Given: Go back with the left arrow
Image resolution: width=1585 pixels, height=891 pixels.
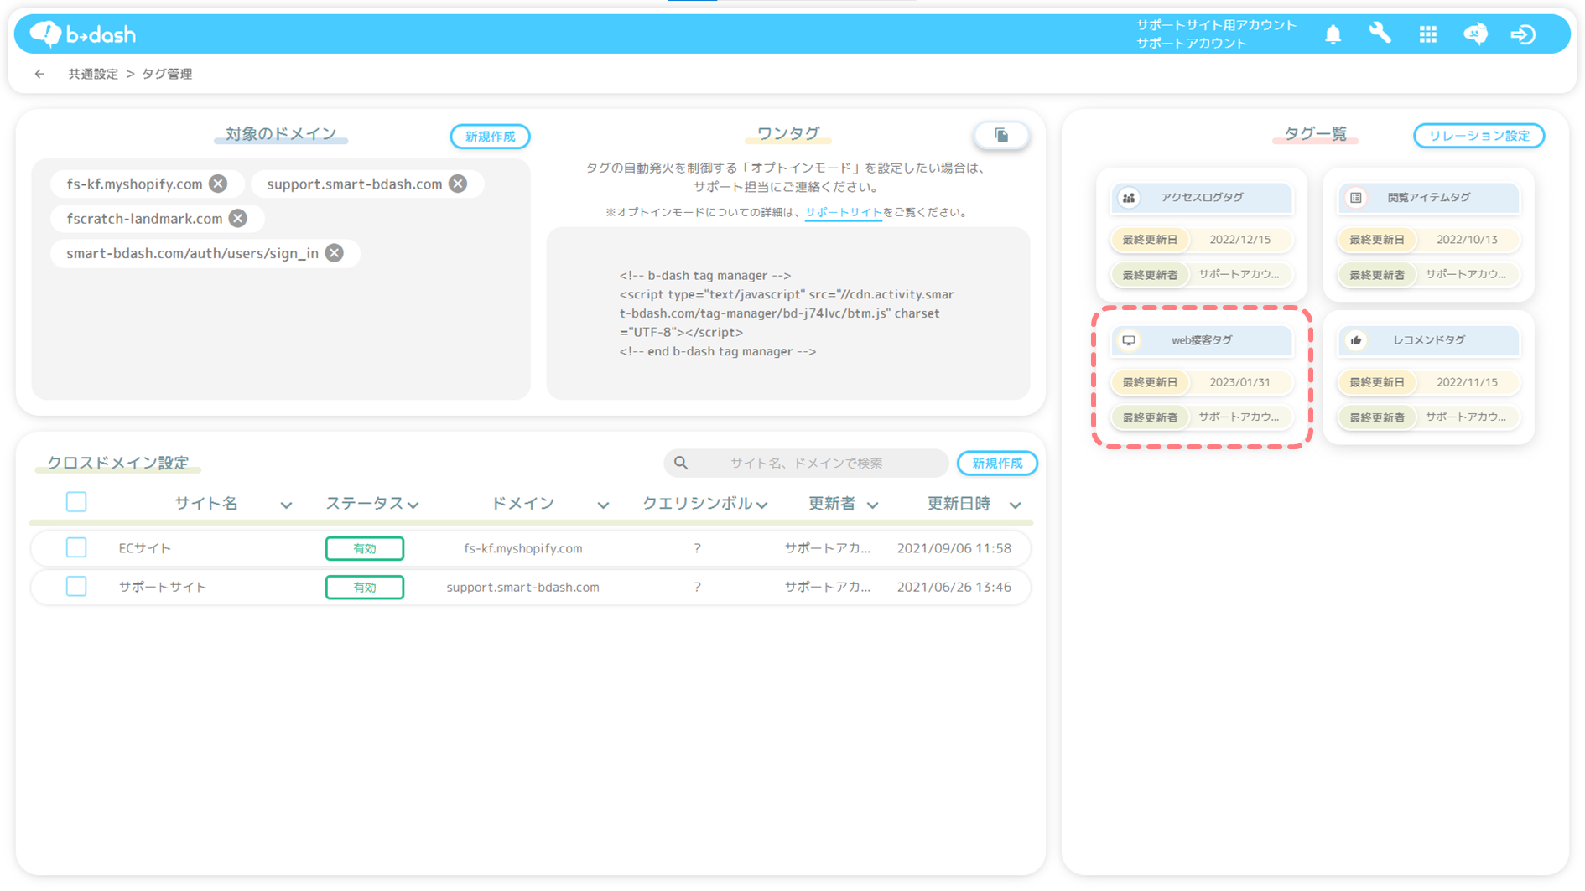Looking at the screenshot, I should pos(39,74).
